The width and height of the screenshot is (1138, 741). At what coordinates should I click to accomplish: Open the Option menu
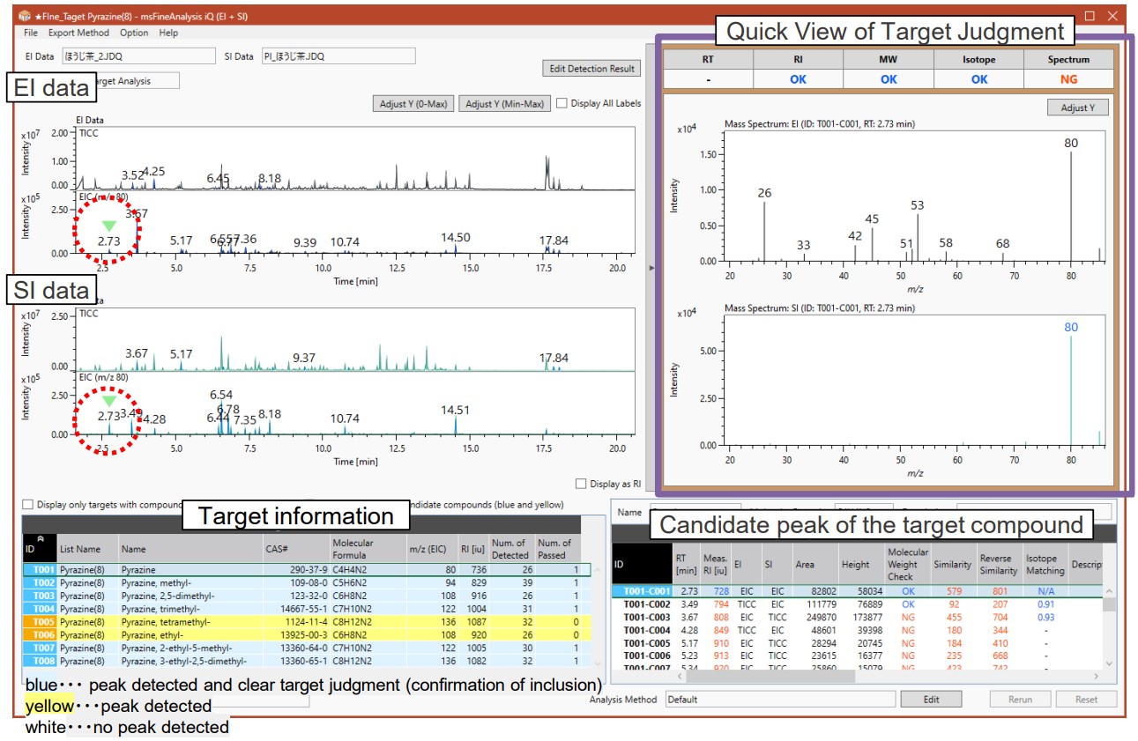pyautogui.click(x=134, y=33)
